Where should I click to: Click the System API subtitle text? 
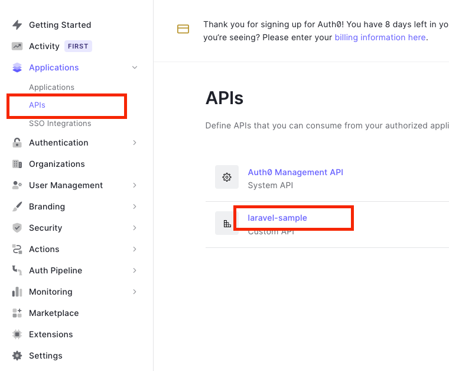click(271, 185)
